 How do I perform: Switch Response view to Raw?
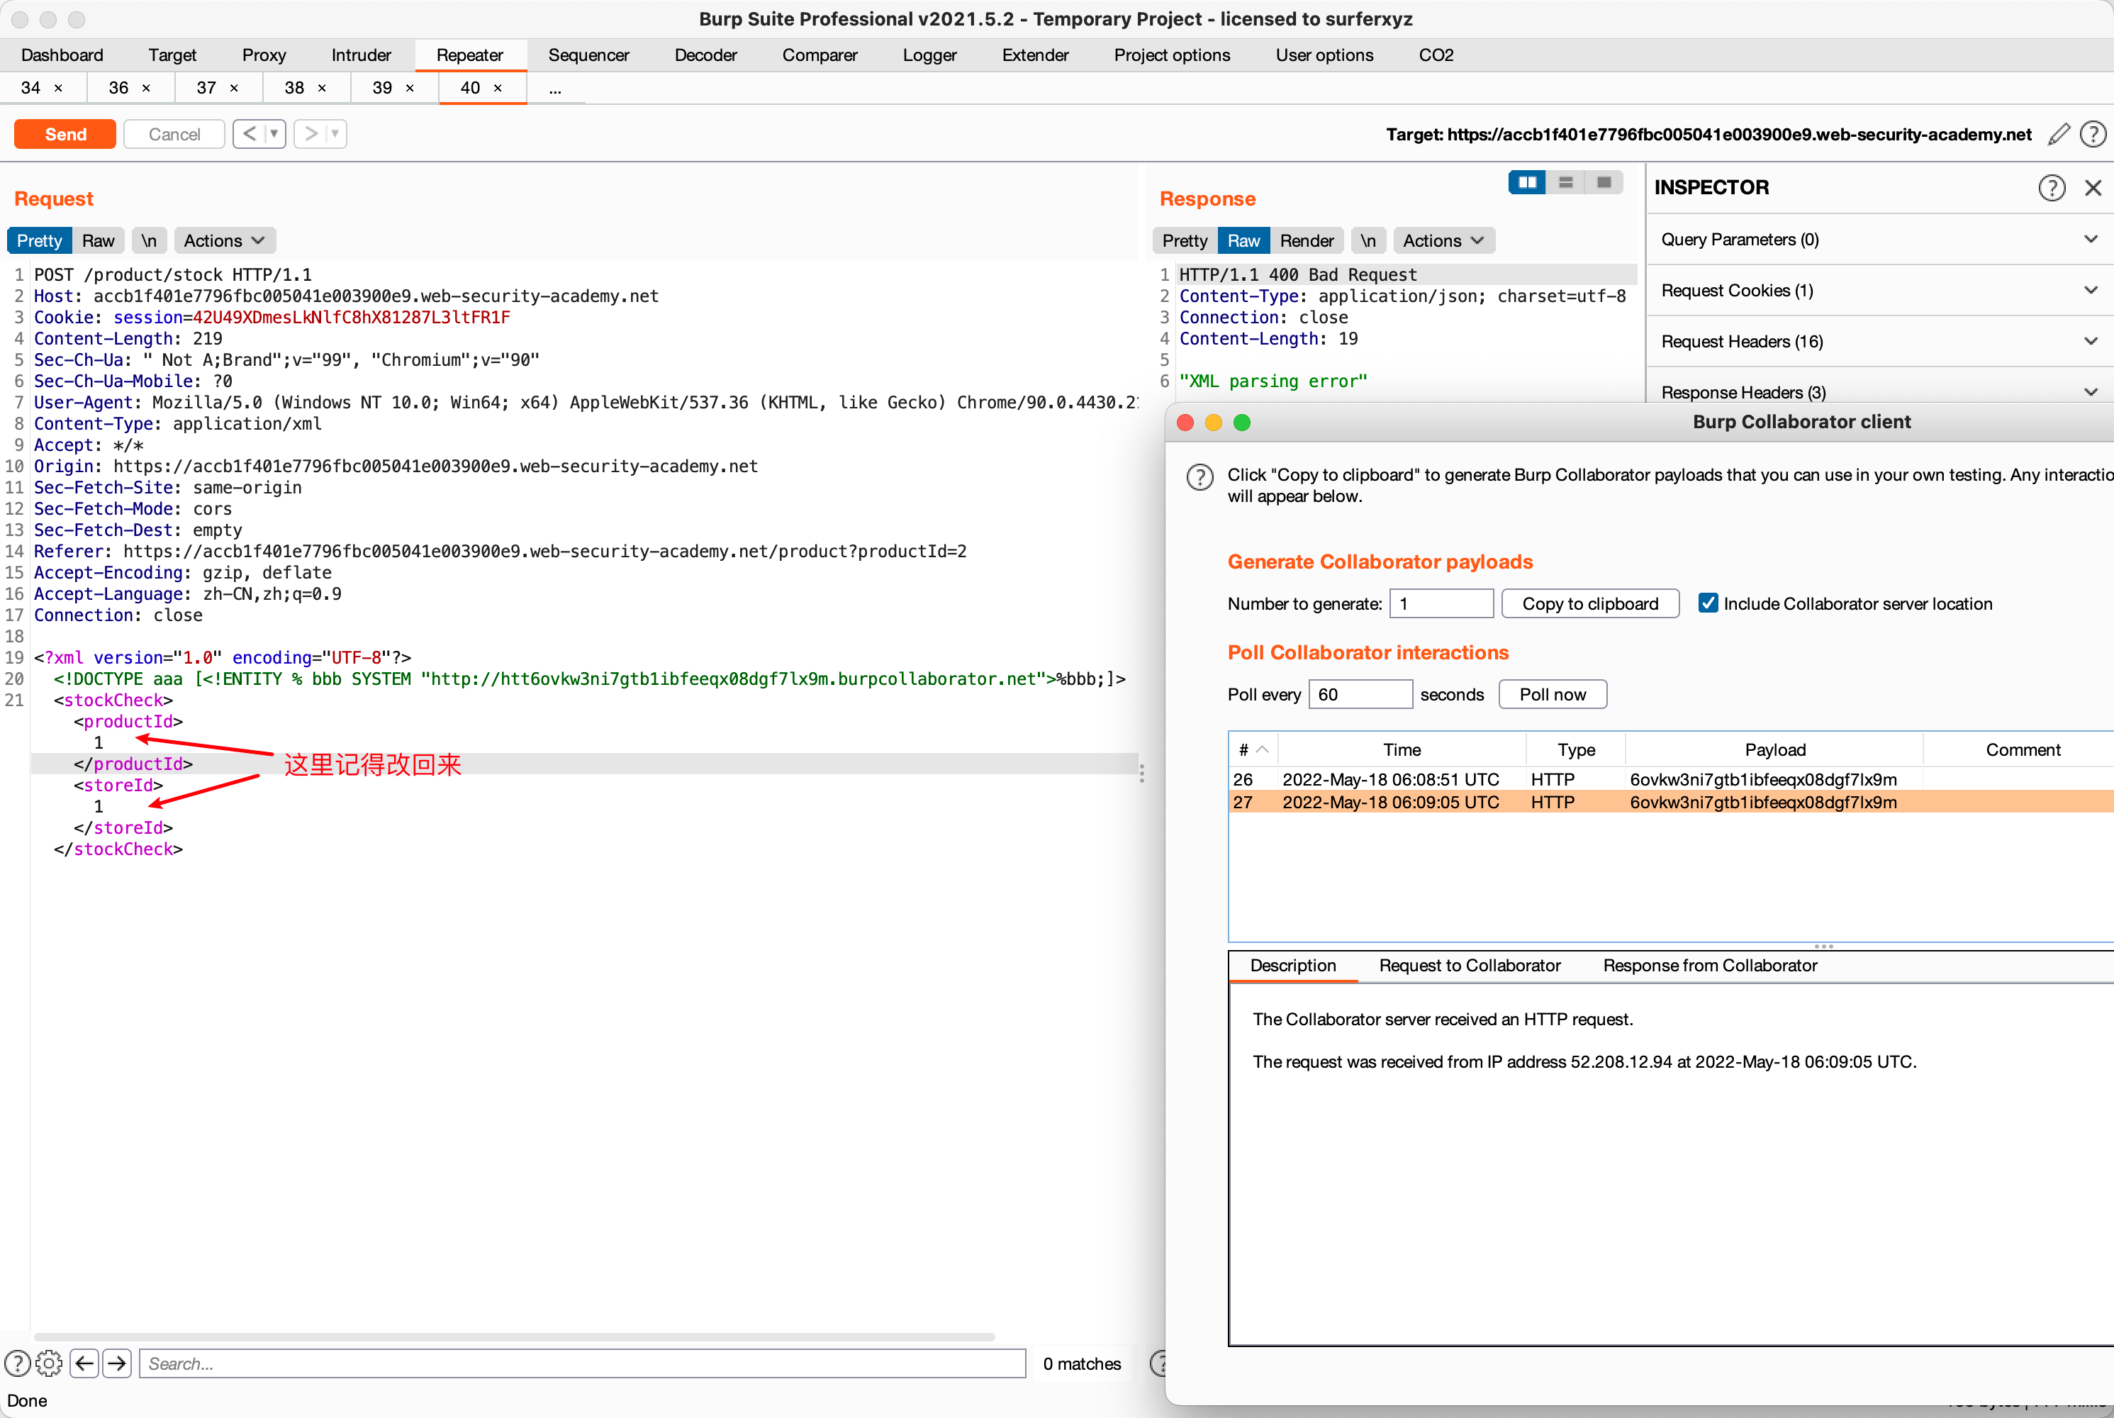tap(1243, 240)
